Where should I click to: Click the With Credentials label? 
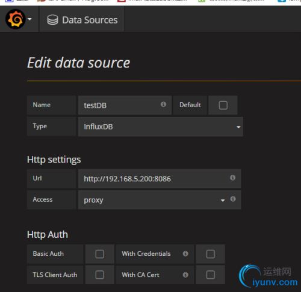(146, 253)
